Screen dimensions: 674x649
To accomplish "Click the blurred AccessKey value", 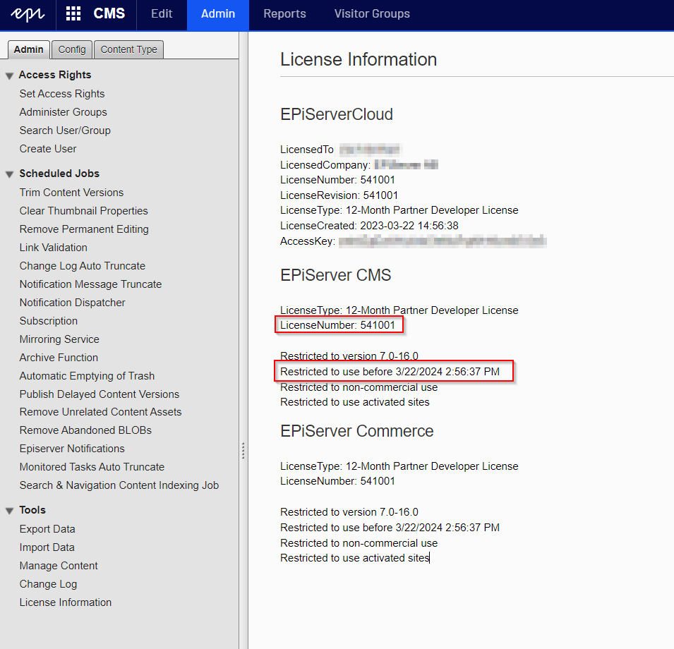I will pyautogui.click(x=443, y=241).
